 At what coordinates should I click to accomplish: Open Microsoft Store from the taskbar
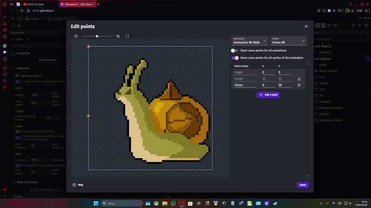[x=190, y=203]
